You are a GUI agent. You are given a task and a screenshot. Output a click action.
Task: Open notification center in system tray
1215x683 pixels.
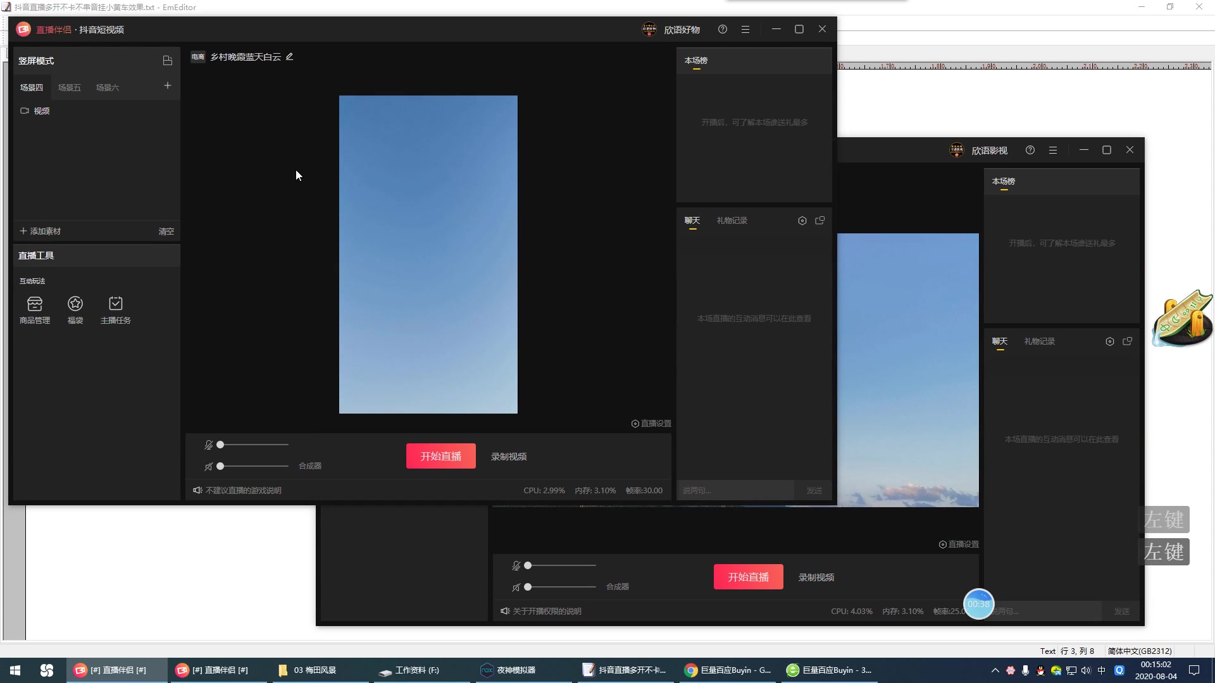point(1194,670)
